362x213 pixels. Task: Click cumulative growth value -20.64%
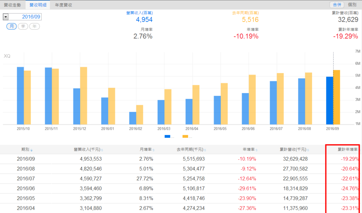(350, 169)
